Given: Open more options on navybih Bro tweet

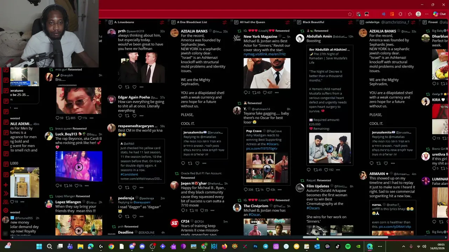Looking at the screenshot, I should pos(92,118).
